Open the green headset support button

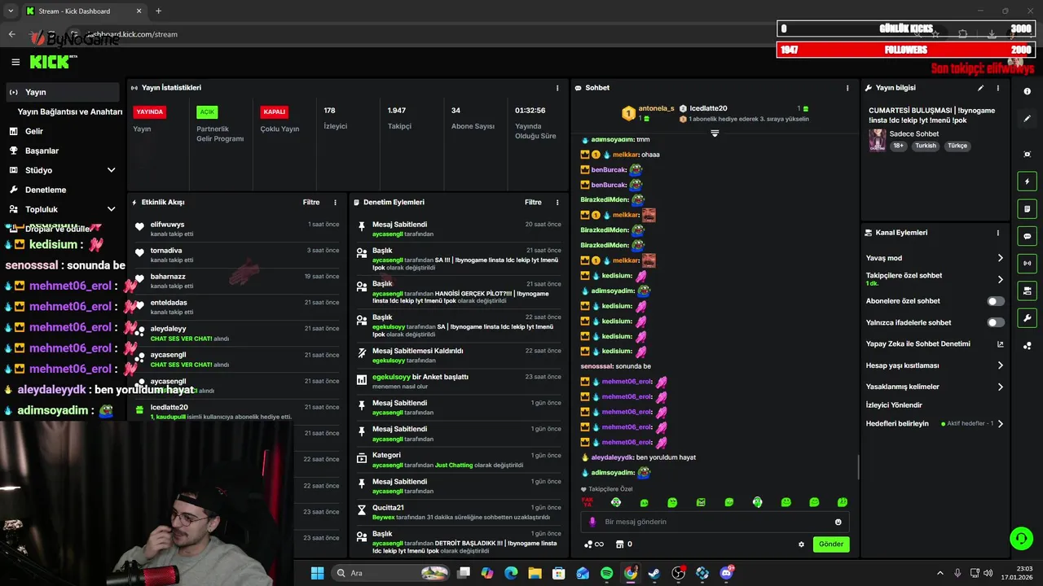[1020, 538]
